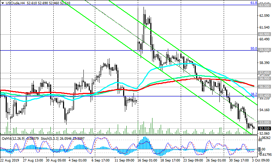The width and height of the screenshot is (272, 164).
Task: Click the 60.490 price axis value
Action: tap(264, 39)
